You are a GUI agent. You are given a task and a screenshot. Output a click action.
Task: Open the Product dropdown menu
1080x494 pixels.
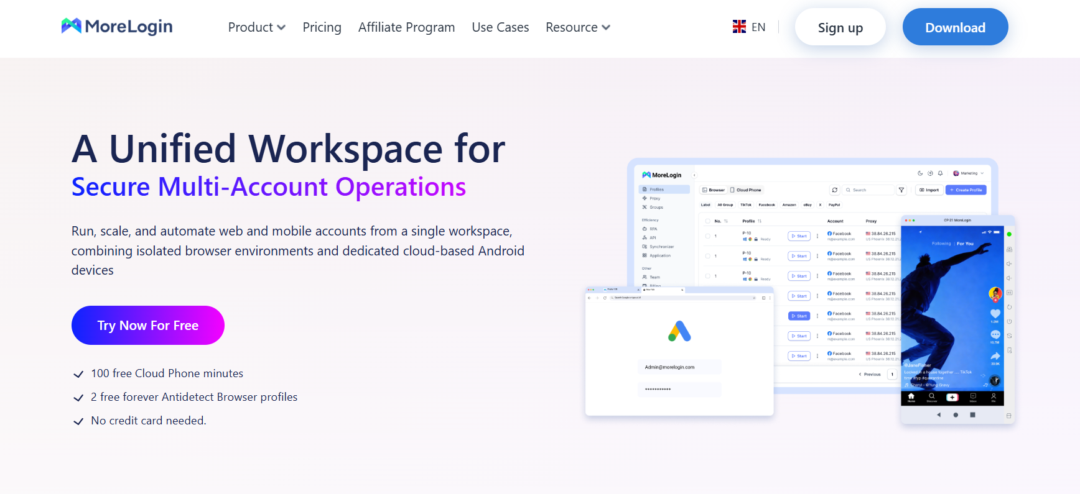click(x=256, y=27)
